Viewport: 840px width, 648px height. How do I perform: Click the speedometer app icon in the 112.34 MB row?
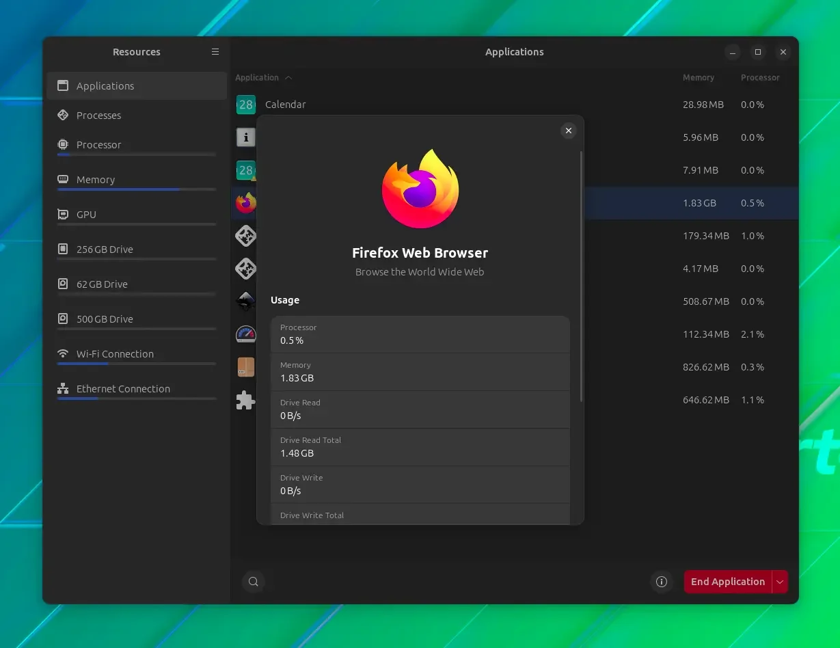(x=245, y=334)
